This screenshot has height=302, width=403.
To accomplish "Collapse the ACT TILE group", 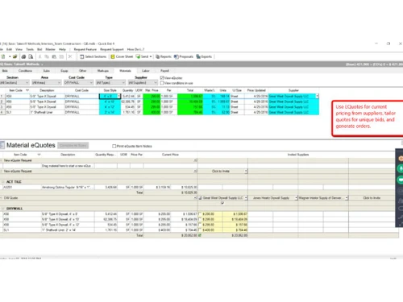I will click(2, 182).
